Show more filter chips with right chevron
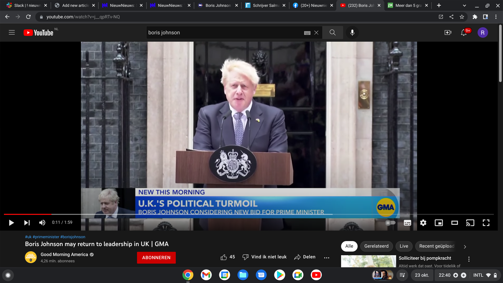 465,247
